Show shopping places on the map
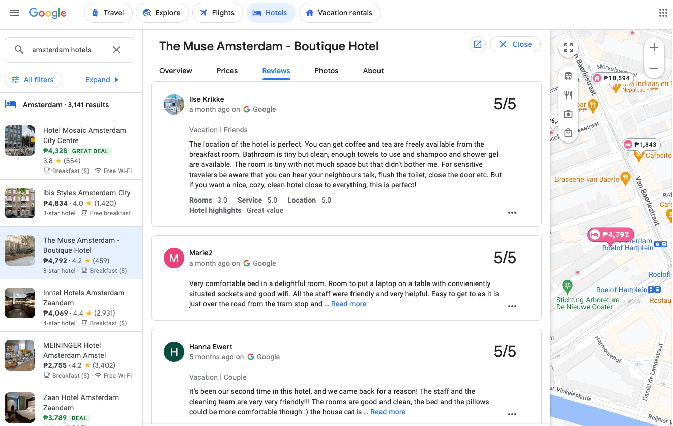 coord(568,133)
